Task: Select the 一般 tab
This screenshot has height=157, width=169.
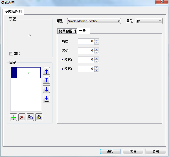Action: [84, 31]
